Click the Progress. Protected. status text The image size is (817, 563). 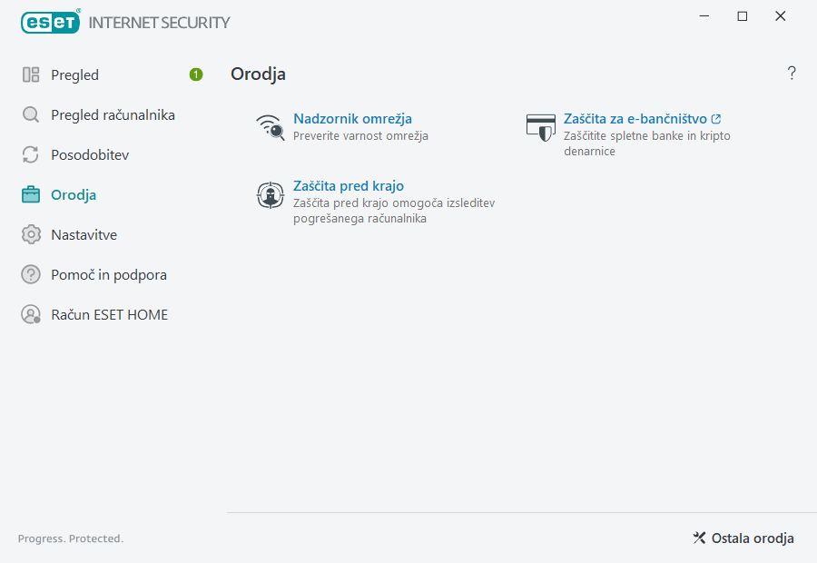coord(70,538)
